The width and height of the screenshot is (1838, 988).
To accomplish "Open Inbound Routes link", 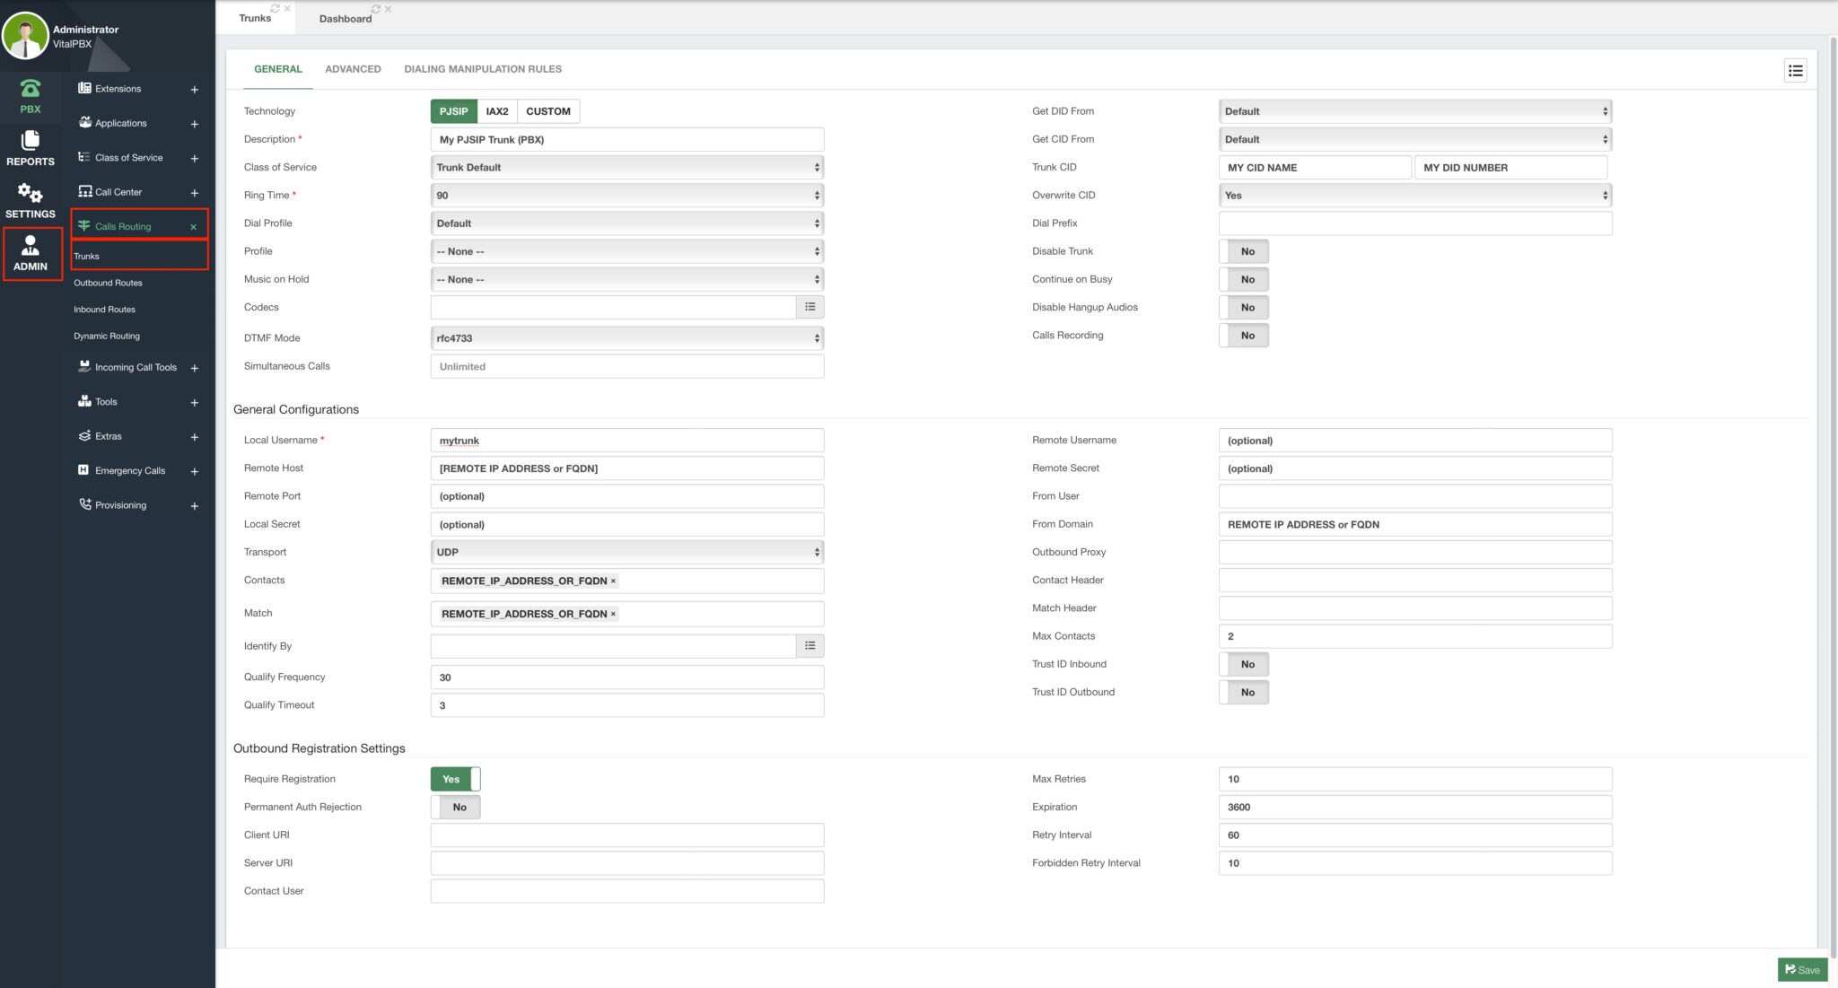I will [x=104, y=310].
